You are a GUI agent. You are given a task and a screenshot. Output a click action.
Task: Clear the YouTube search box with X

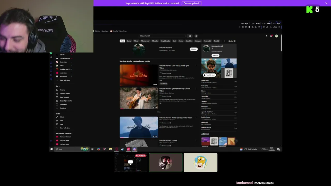[185, 36]
